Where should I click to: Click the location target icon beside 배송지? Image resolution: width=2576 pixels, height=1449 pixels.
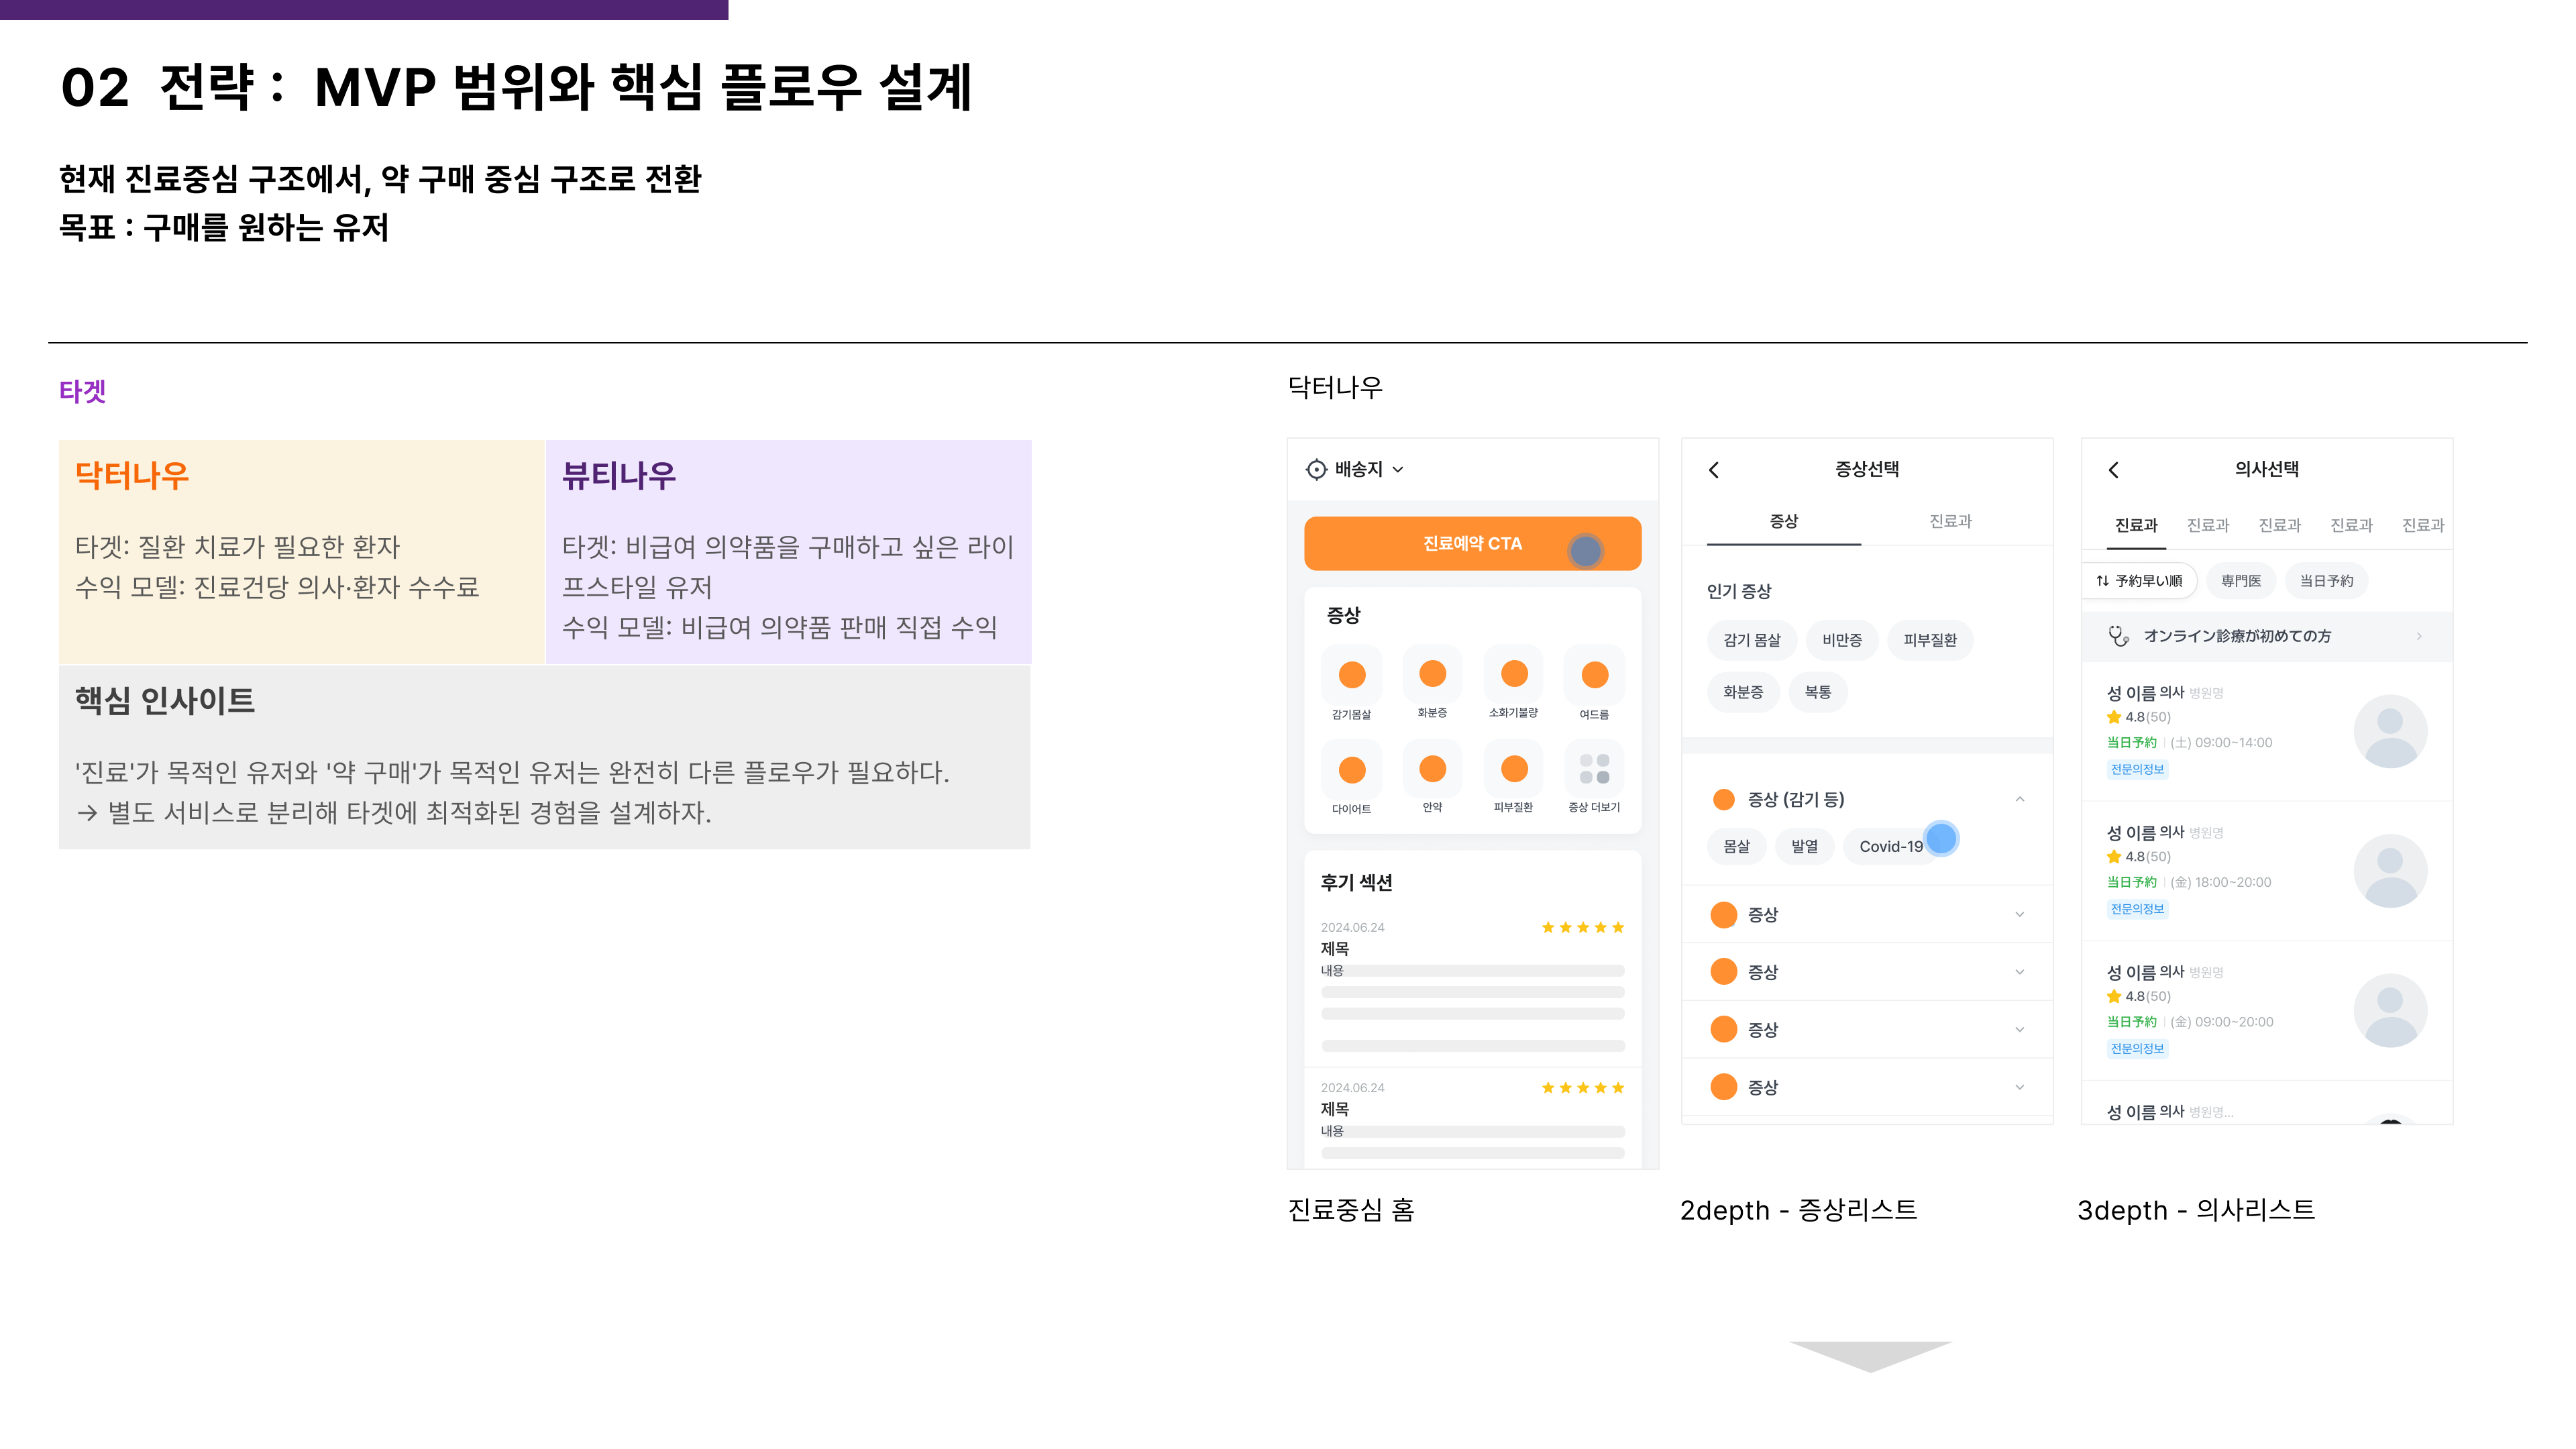pos(1316,469)
